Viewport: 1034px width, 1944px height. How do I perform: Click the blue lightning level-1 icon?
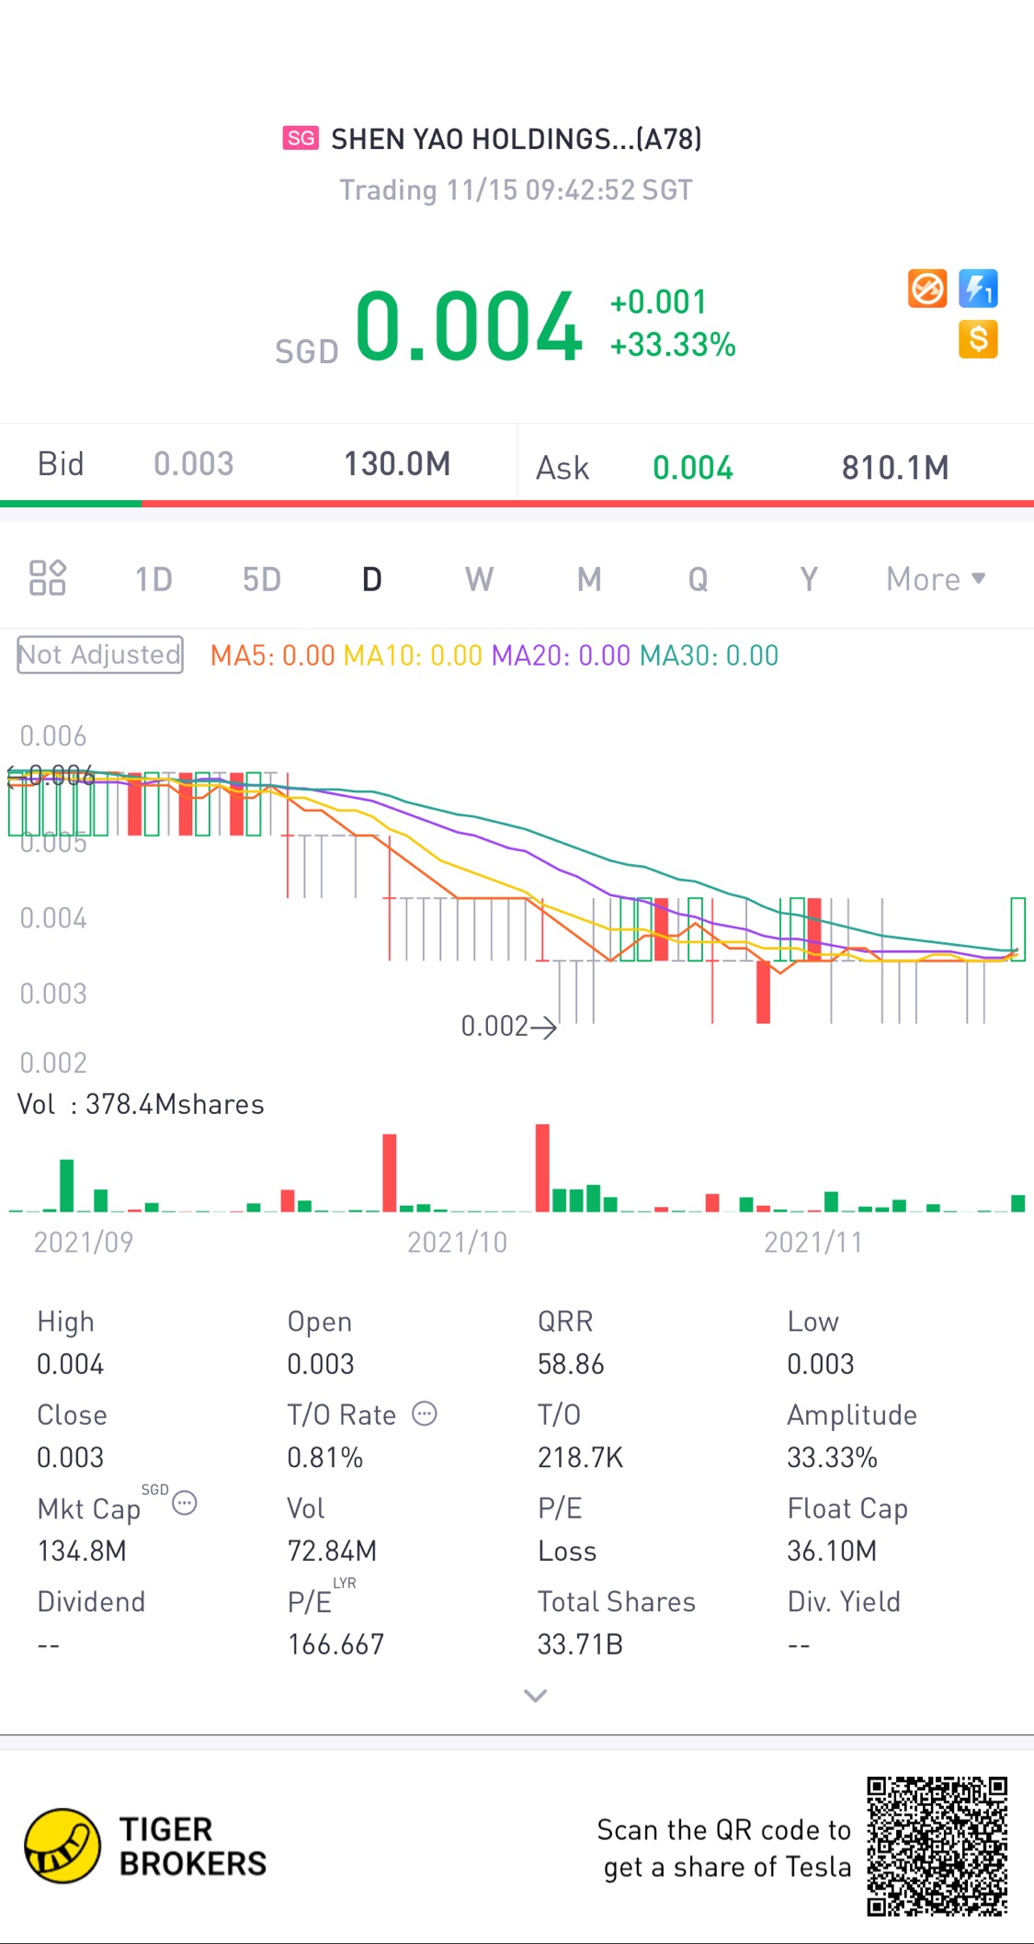pyautogui.click(x=978, y=289)
